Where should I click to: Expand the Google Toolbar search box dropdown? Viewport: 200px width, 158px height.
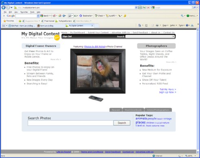click(38, 16)
